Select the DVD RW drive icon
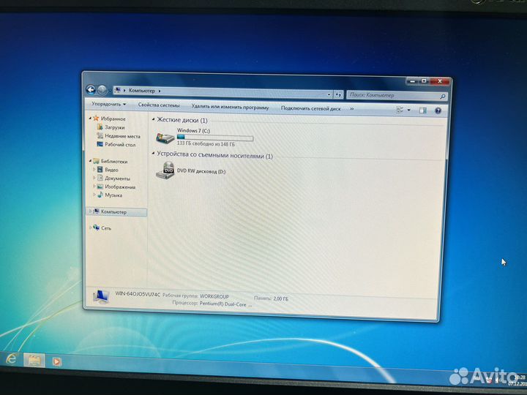527x395 pixels. (165, 170)
